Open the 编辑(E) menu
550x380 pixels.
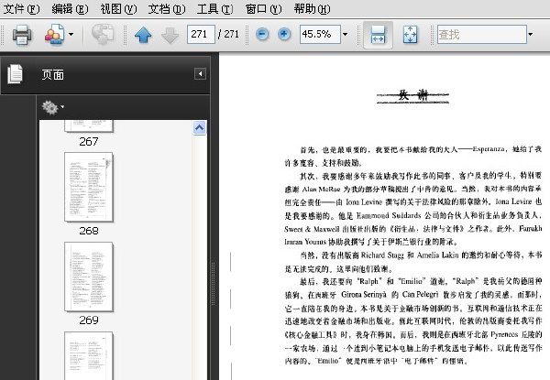70,9
